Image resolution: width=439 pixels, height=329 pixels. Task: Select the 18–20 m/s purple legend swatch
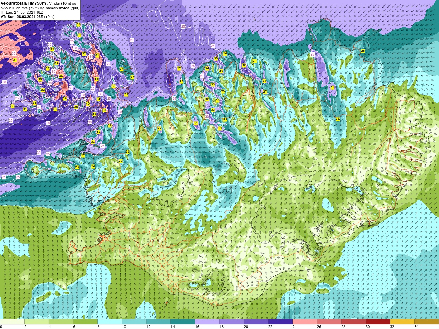[232, 322]
